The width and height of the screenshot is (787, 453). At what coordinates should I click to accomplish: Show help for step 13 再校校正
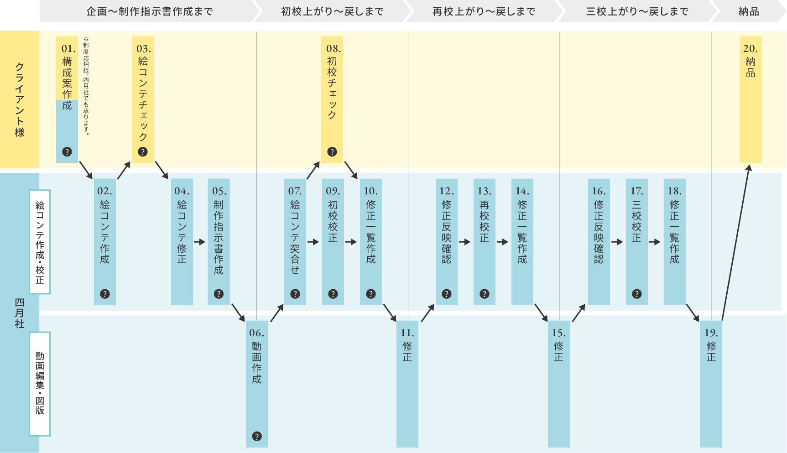[x=485, y=294]
